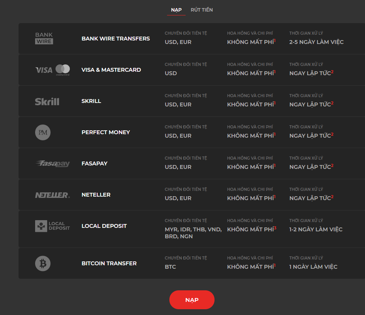This screenshot has height=315, width=365.
Task: Click Skrill processing time NGAY LẬP TỨC
Action: (311, 104)
